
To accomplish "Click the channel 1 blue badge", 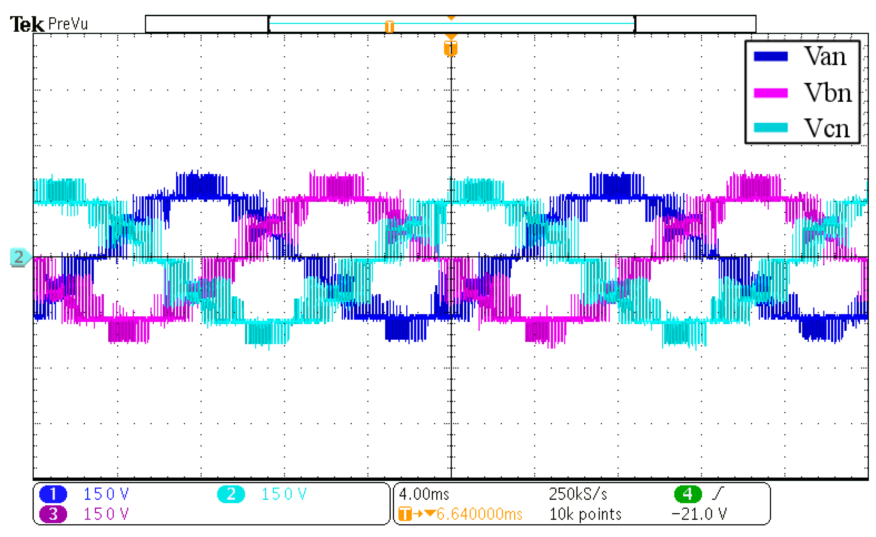I will pyautogui.click(x=53, y=493).
